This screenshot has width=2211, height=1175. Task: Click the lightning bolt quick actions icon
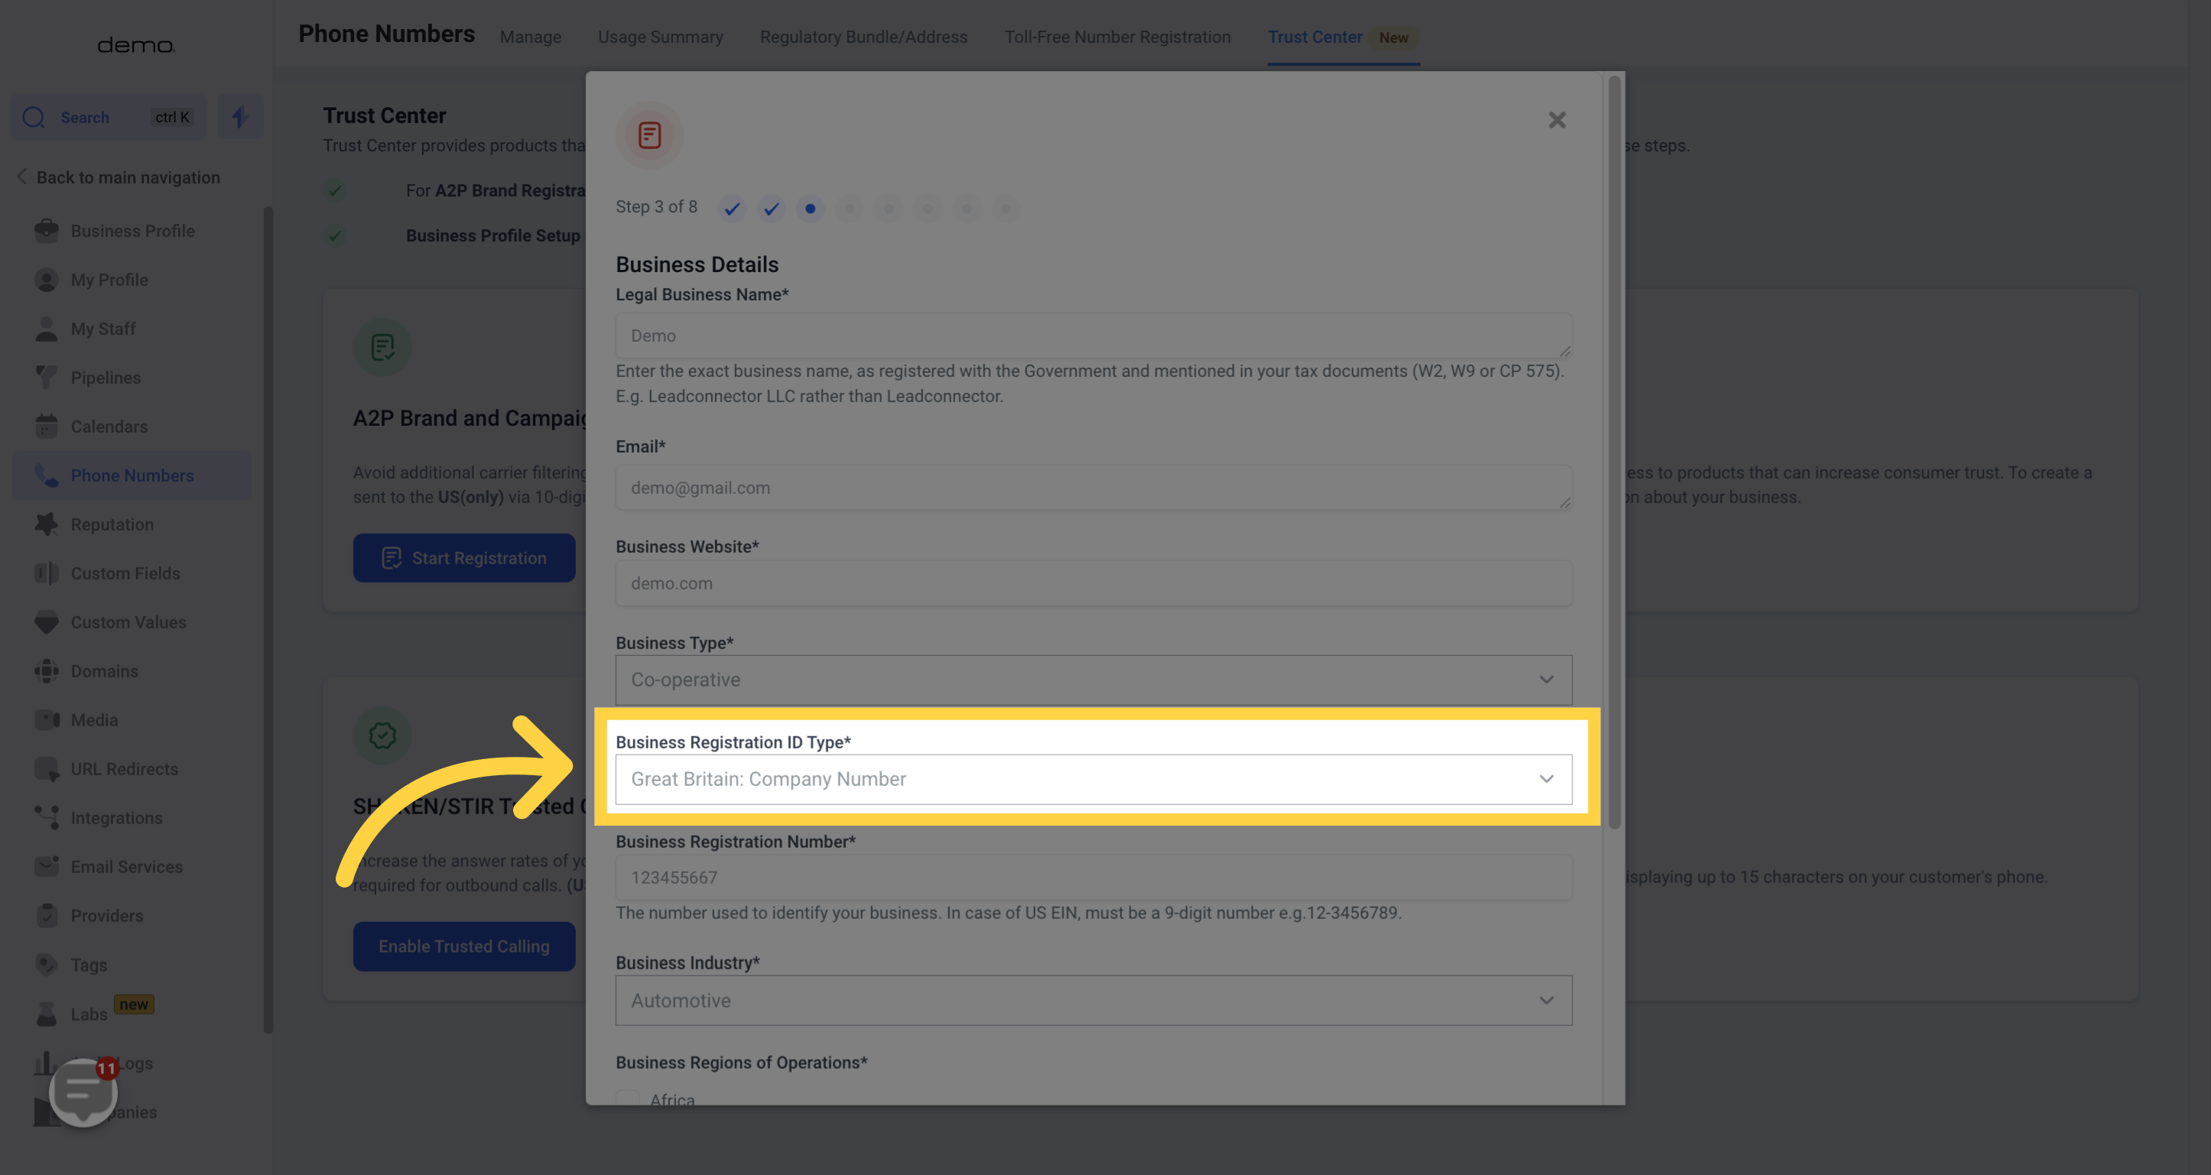click(x=239, y=117)
